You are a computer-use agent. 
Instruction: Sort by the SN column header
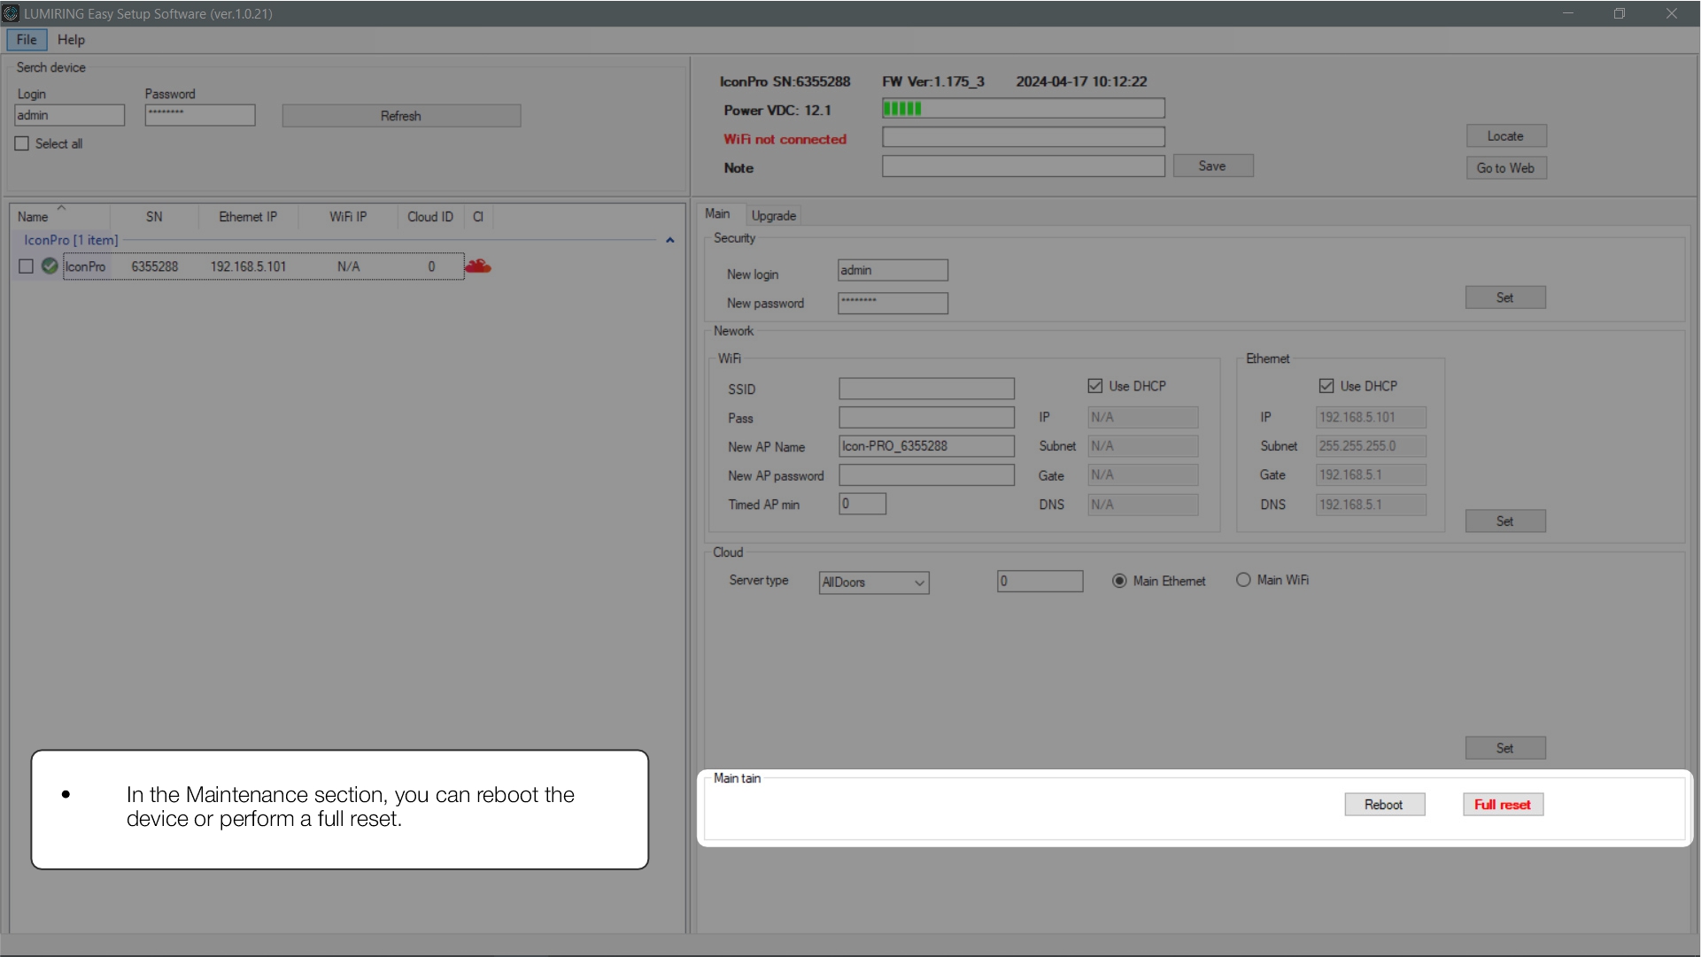click(x=154, y=217)
